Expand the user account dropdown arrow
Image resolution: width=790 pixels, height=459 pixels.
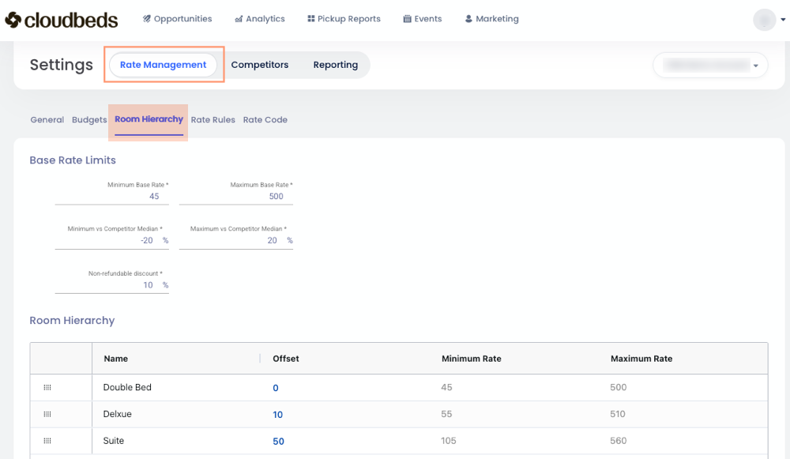point(783,21)
